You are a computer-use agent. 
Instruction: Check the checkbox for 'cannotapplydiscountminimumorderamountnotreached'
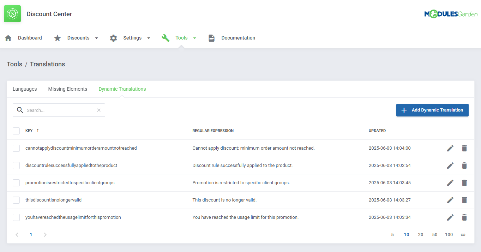(x=16, y=148)
